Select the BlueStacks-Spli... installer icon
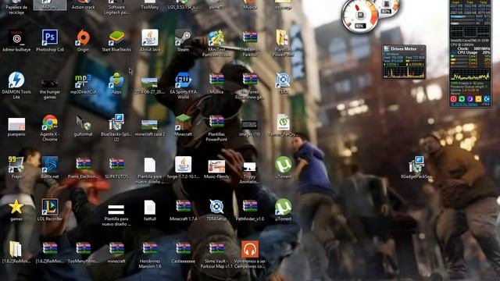 [116, 123]
